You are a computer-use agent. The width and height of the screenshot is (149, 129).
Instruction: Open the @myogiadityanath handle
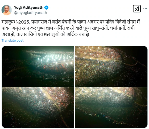click(x=30, y=13)
